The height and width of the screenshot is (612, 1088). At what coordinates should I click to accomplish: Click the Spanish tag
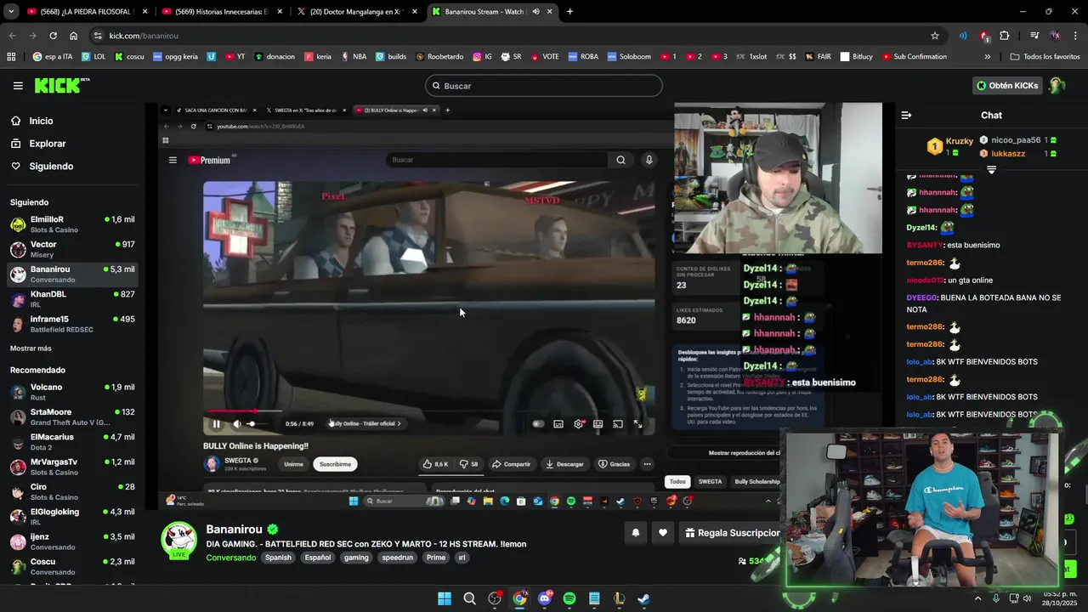(278, 558)
